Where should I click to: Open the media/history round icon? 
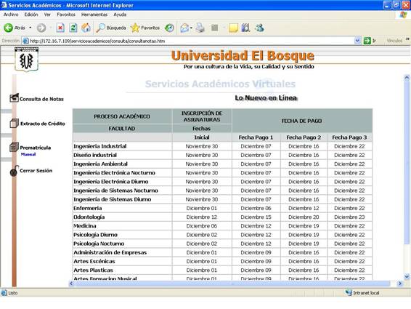[169, 28]
